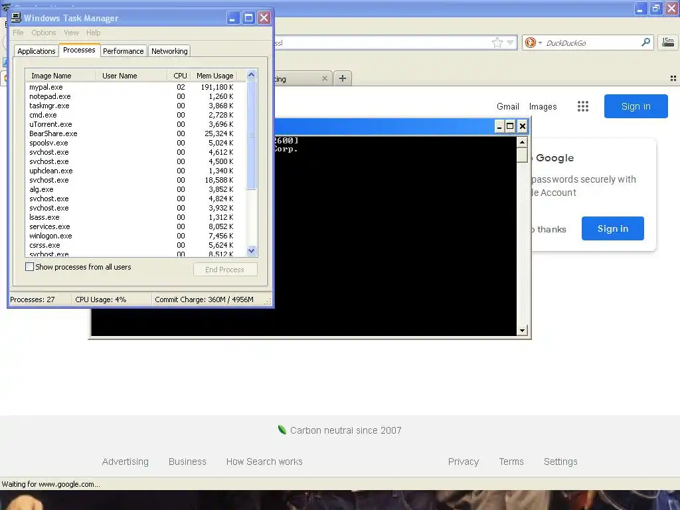
Task: Click the bookmark star icon in address bar
Action: [x=497, y=42]
